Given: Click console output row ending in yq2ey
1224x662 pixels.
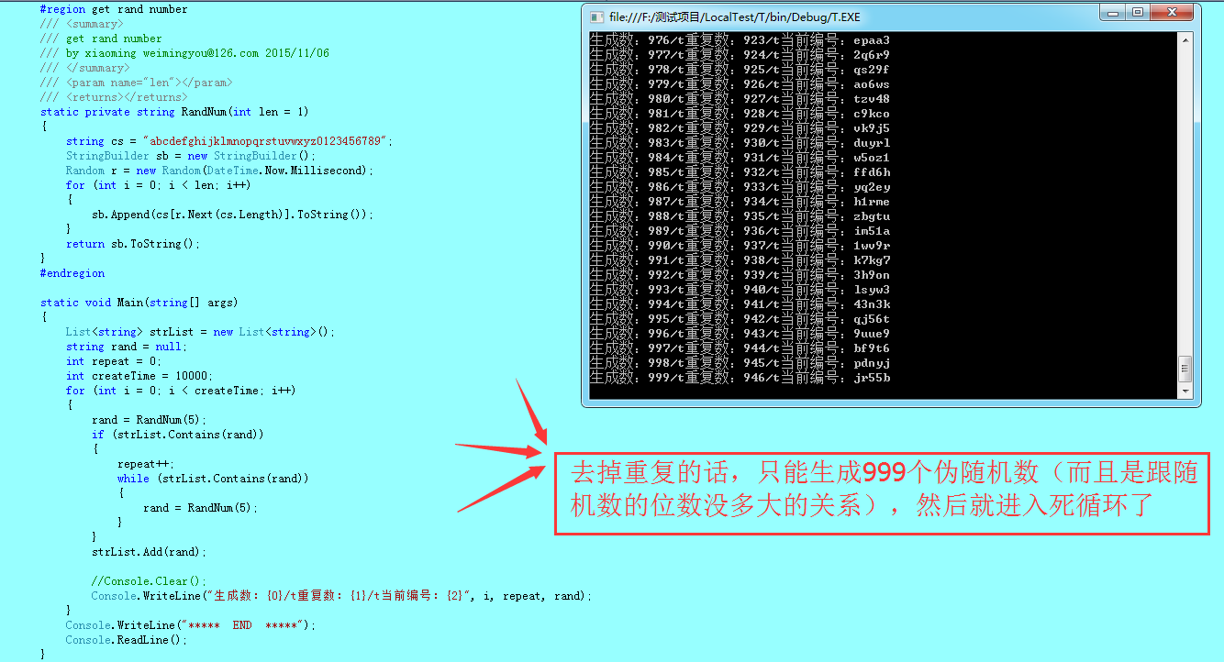Looking at the screenshot, I should 740,187.
